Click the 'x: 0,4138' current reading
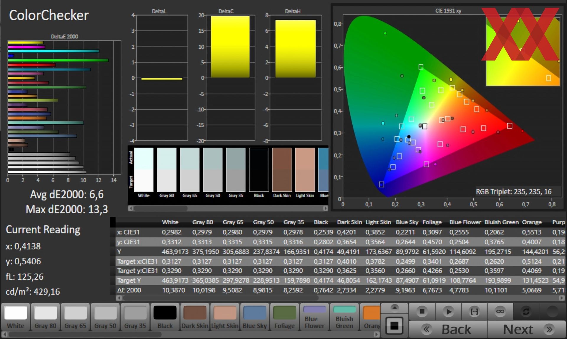567x339 pixels. 23,246
